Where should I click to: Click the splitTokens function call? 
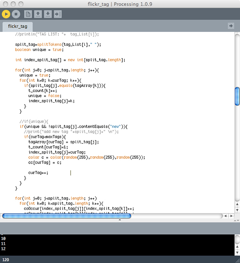(x=49, y=44)
